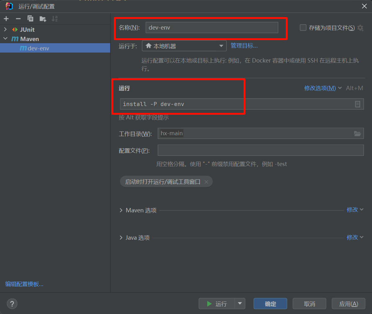Expand the Java 选项 section

[x=121, y=238]
